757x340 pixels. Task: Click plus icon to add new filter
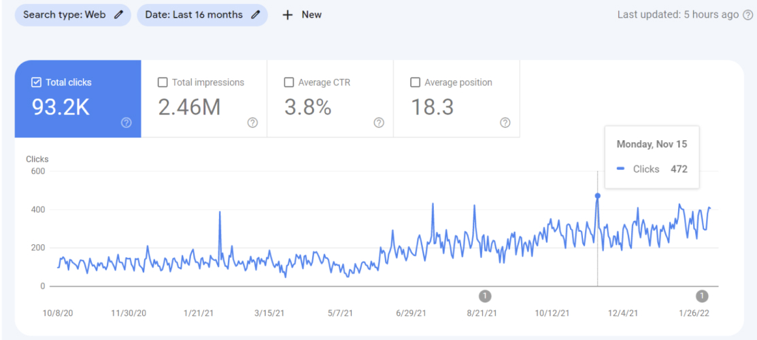[x=288, y=15]
